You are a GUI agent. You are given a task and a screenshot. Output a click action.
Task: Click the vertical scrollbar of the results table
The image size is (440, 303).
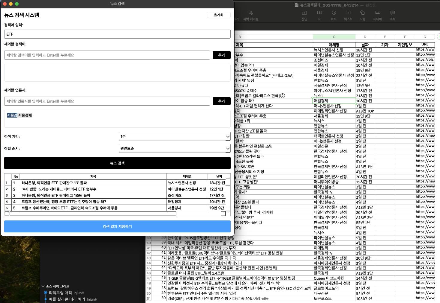228,182
